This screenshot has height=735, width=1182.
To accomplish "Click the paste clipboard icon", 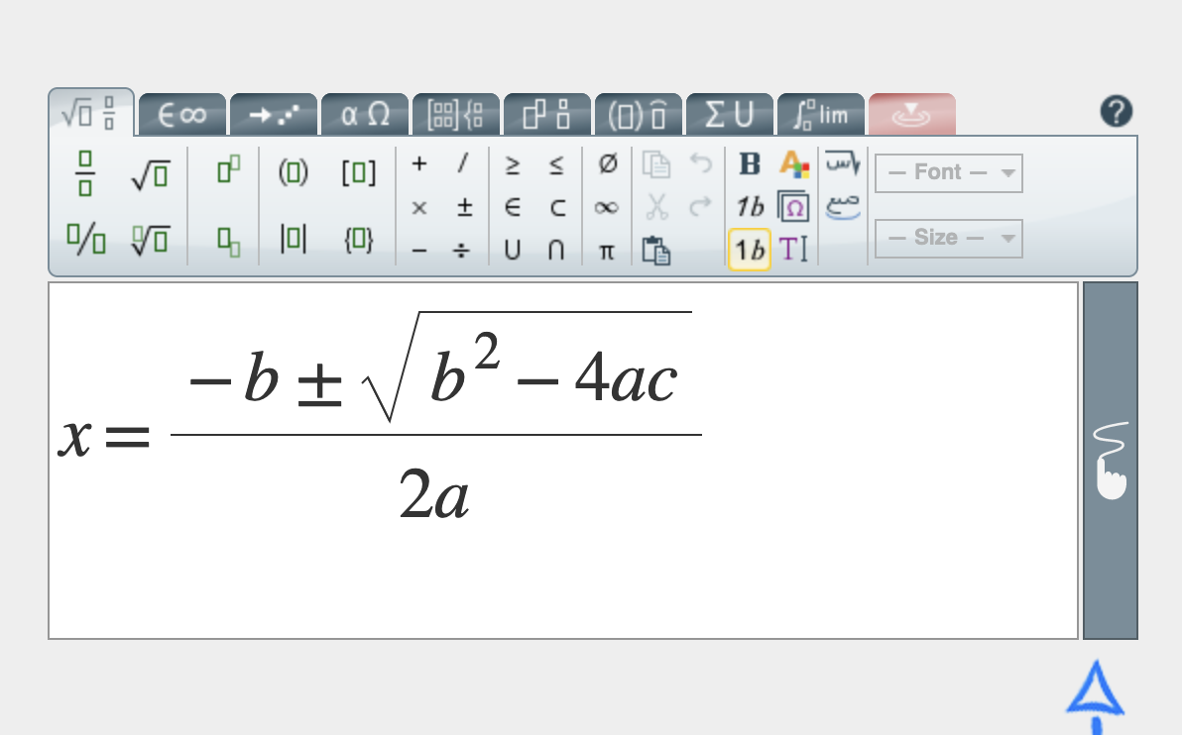I will [x=654, y=250].
